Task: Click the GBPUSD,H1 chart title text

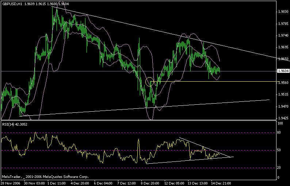Action: pyautogui.click(x=12, y=4)
